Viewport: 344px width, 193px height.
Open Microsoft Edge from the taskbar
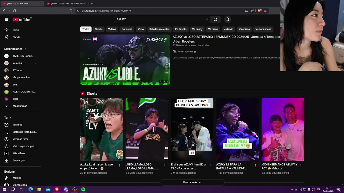31,190
